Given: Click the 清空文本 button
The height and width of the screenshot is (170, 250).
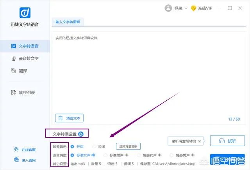Looking at the screenshot, I should [x=69, y=118].
